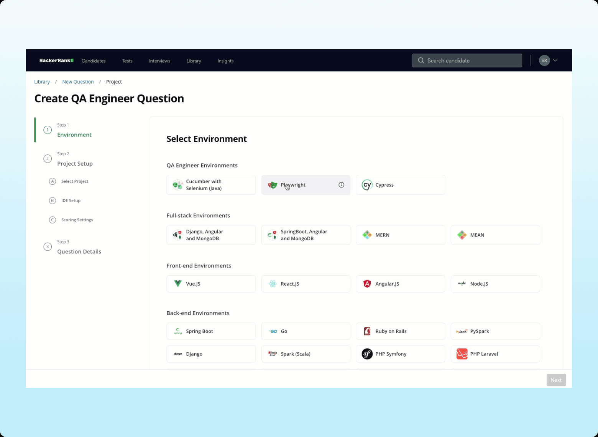Click the disabled Next button

(556, 380)
